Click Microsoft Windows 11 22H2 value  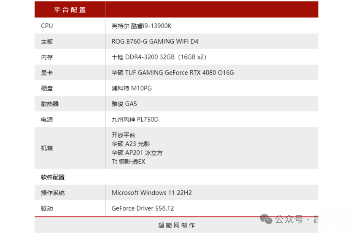point(151,193)
